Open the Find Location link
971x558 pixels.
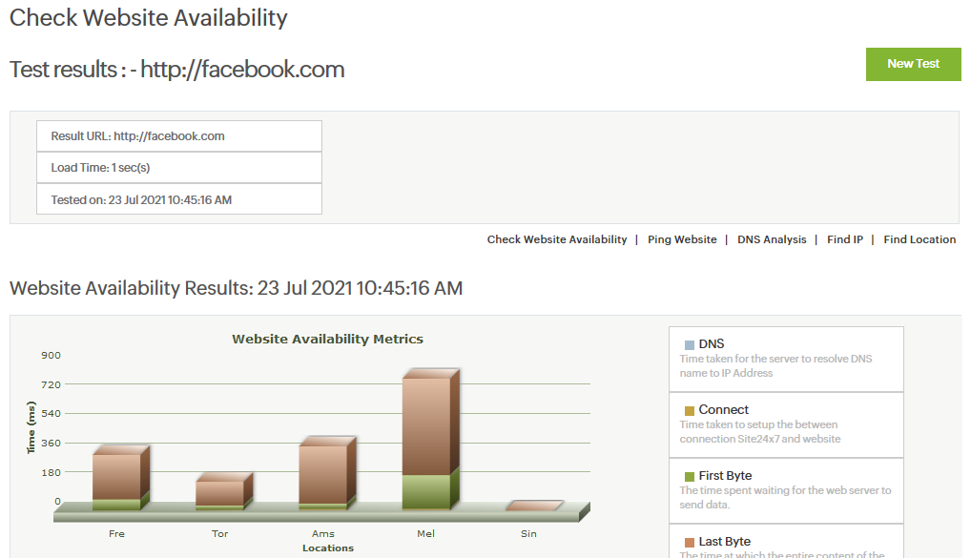(919, 239)
